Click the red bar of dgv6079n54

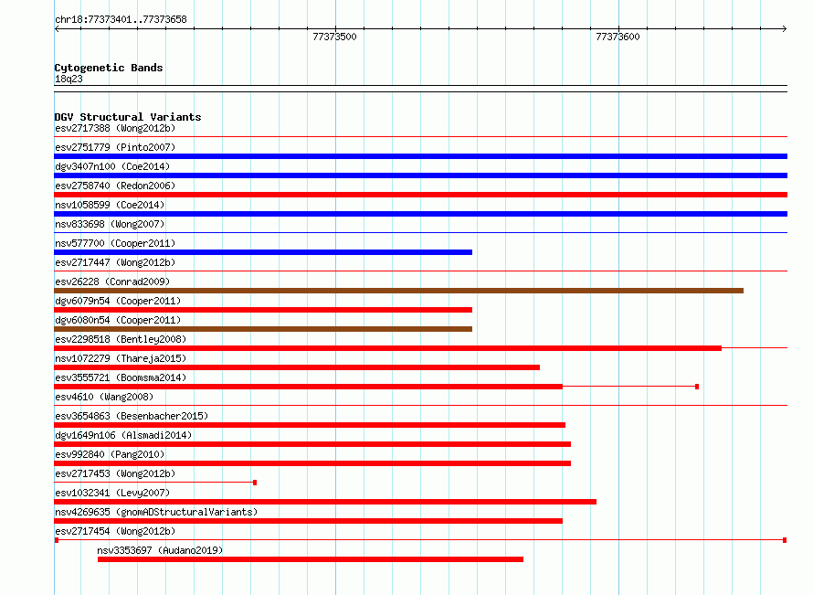[263, 310]
